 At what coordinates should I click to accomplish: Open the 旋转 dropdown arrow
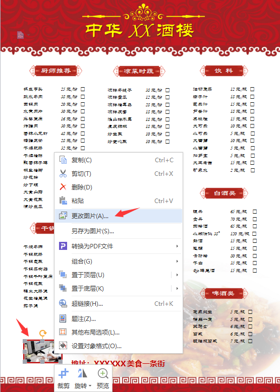tap(90, 386)
